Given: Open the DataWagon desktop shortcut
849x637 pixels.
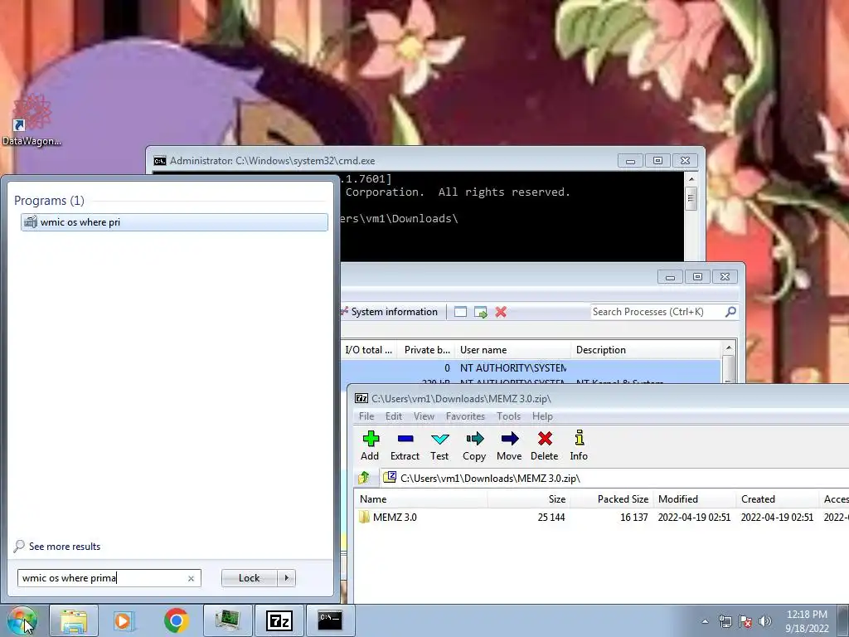Looking at the screenshot, I should pyautogui.click(x=32, y=120).
